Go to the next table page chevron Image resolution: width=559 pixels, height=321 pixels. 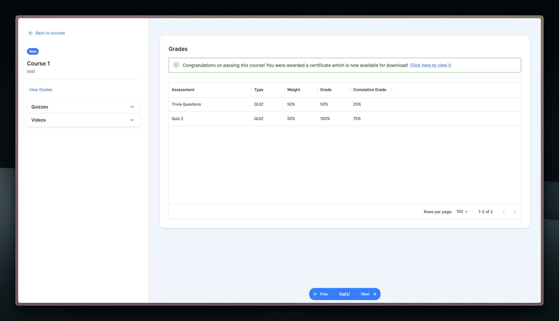tap(514, 212)
